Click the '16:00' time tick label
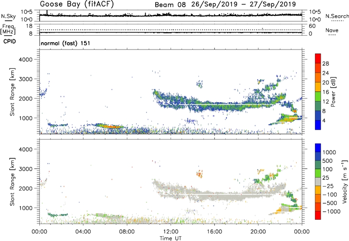 [x=214, y=232]
